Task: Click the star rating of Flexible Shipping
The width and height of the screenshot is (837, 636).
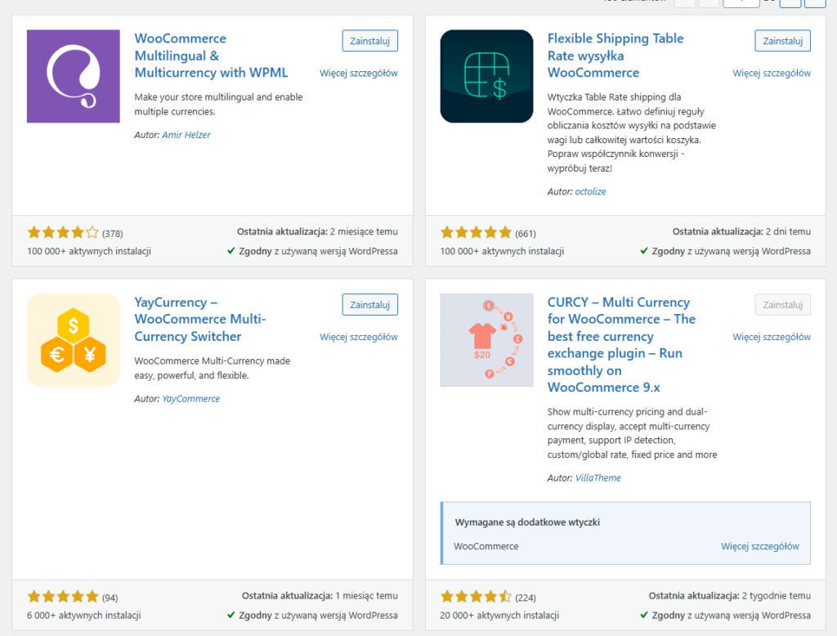Action: coord(476,233)
